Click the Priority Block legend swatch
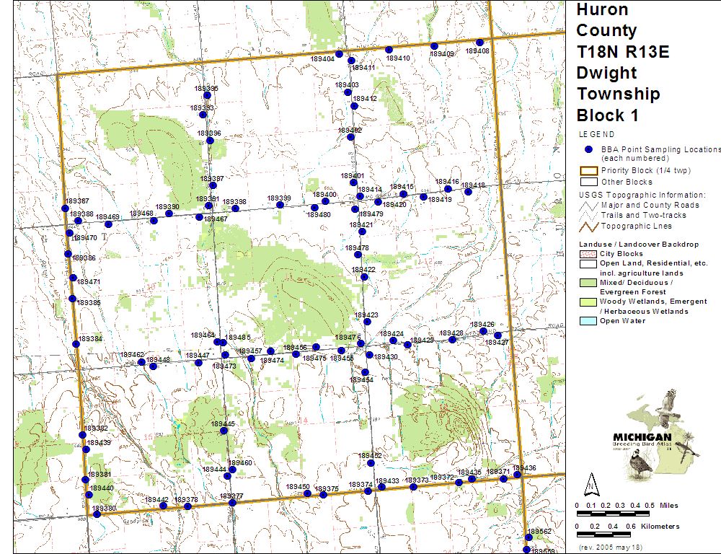The height and width of the screenshot is (554, 721). point(588,171)
